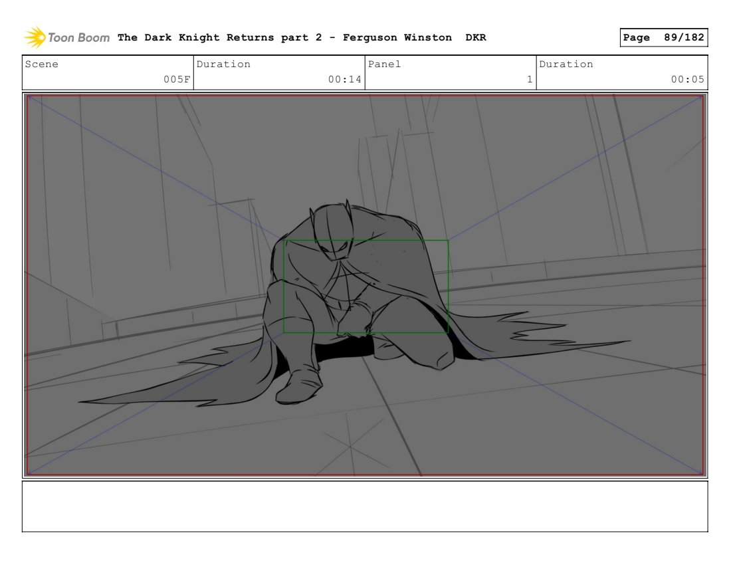Click the 'Scene' label
The image size is (731, 565).
tap(42, 64)
